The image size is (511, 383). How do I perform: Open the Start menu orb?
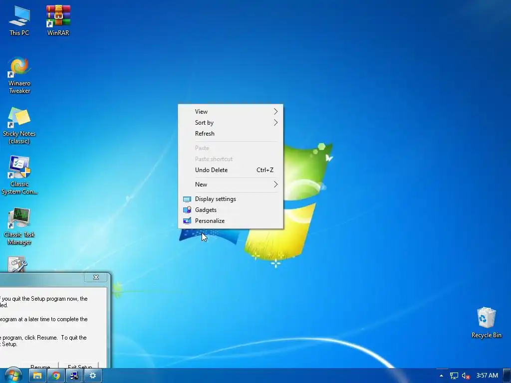point(13,376)
